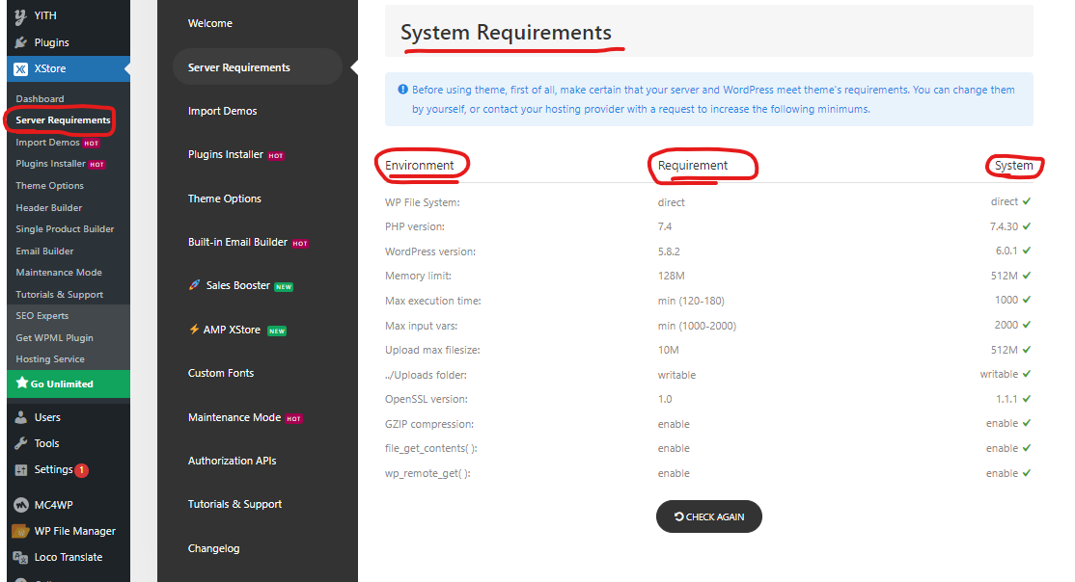Click the green check in the GZIP compression row
Viewport: 1075px width, 582px height.
(1027, 423)
